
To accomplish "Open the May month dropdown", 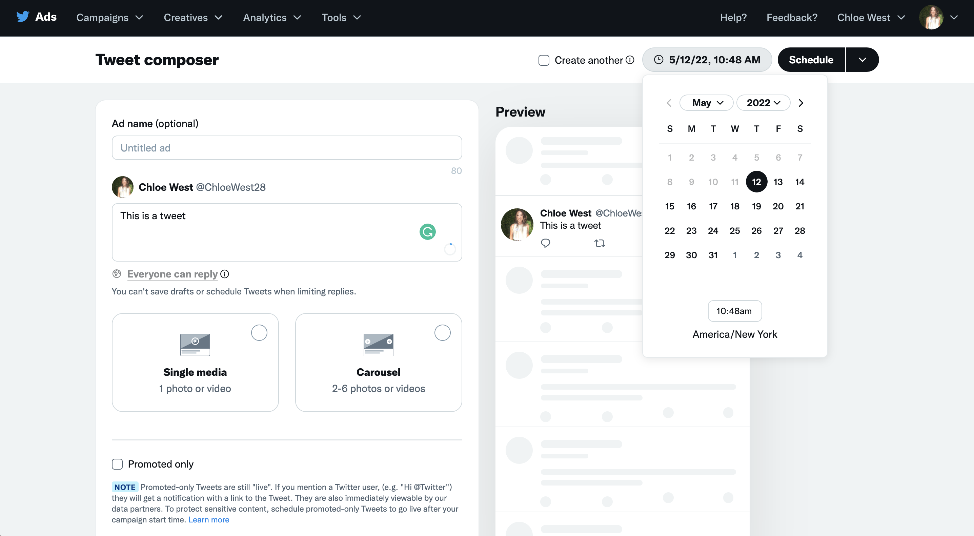I will [x=706, y=103].
